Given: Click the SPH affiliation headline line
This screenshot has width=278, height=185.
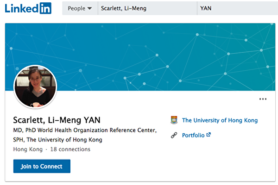Looking at the screenshot, I should pos(58,140).
